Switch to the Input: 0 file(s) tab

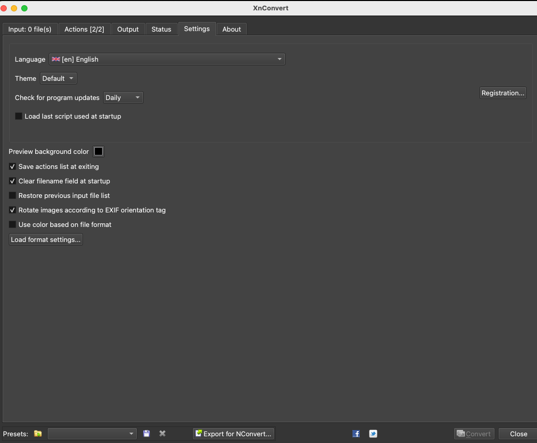pyautogui.click(x=30, y=29)
